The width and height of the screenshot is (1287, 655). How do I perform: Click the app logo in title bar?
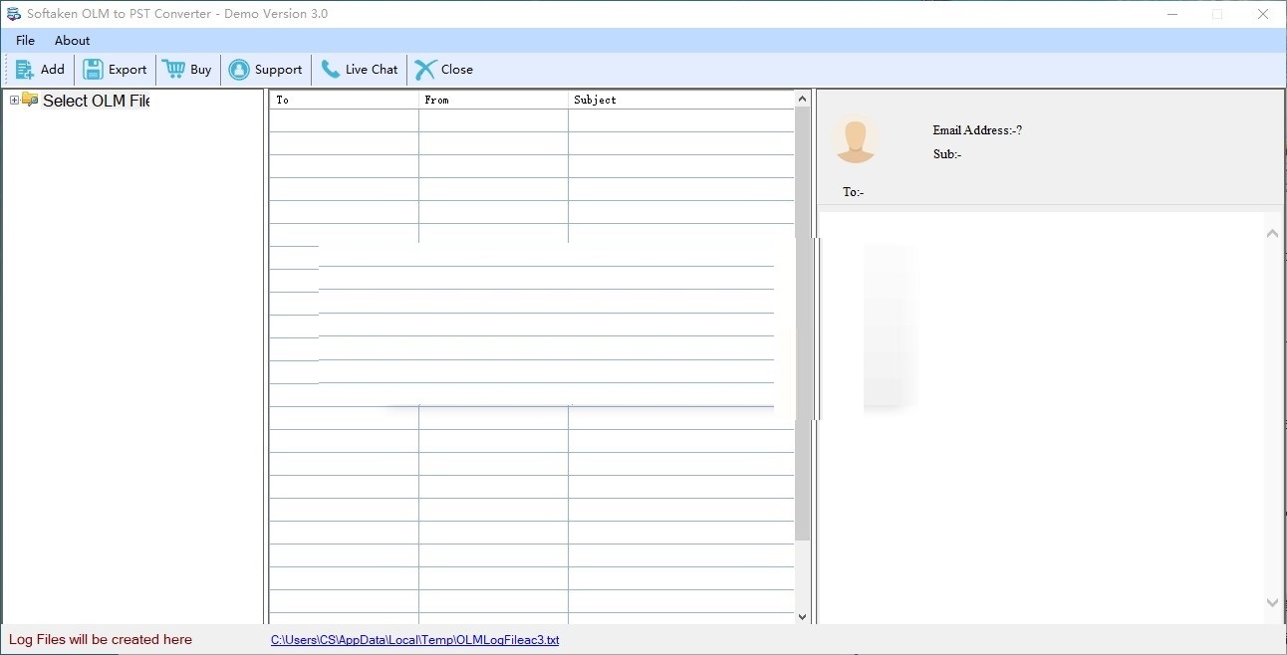[x=14, y=14]
